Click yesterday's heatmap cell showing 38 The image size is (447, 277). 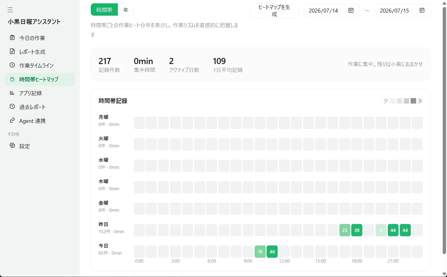[x=357, y=230]
